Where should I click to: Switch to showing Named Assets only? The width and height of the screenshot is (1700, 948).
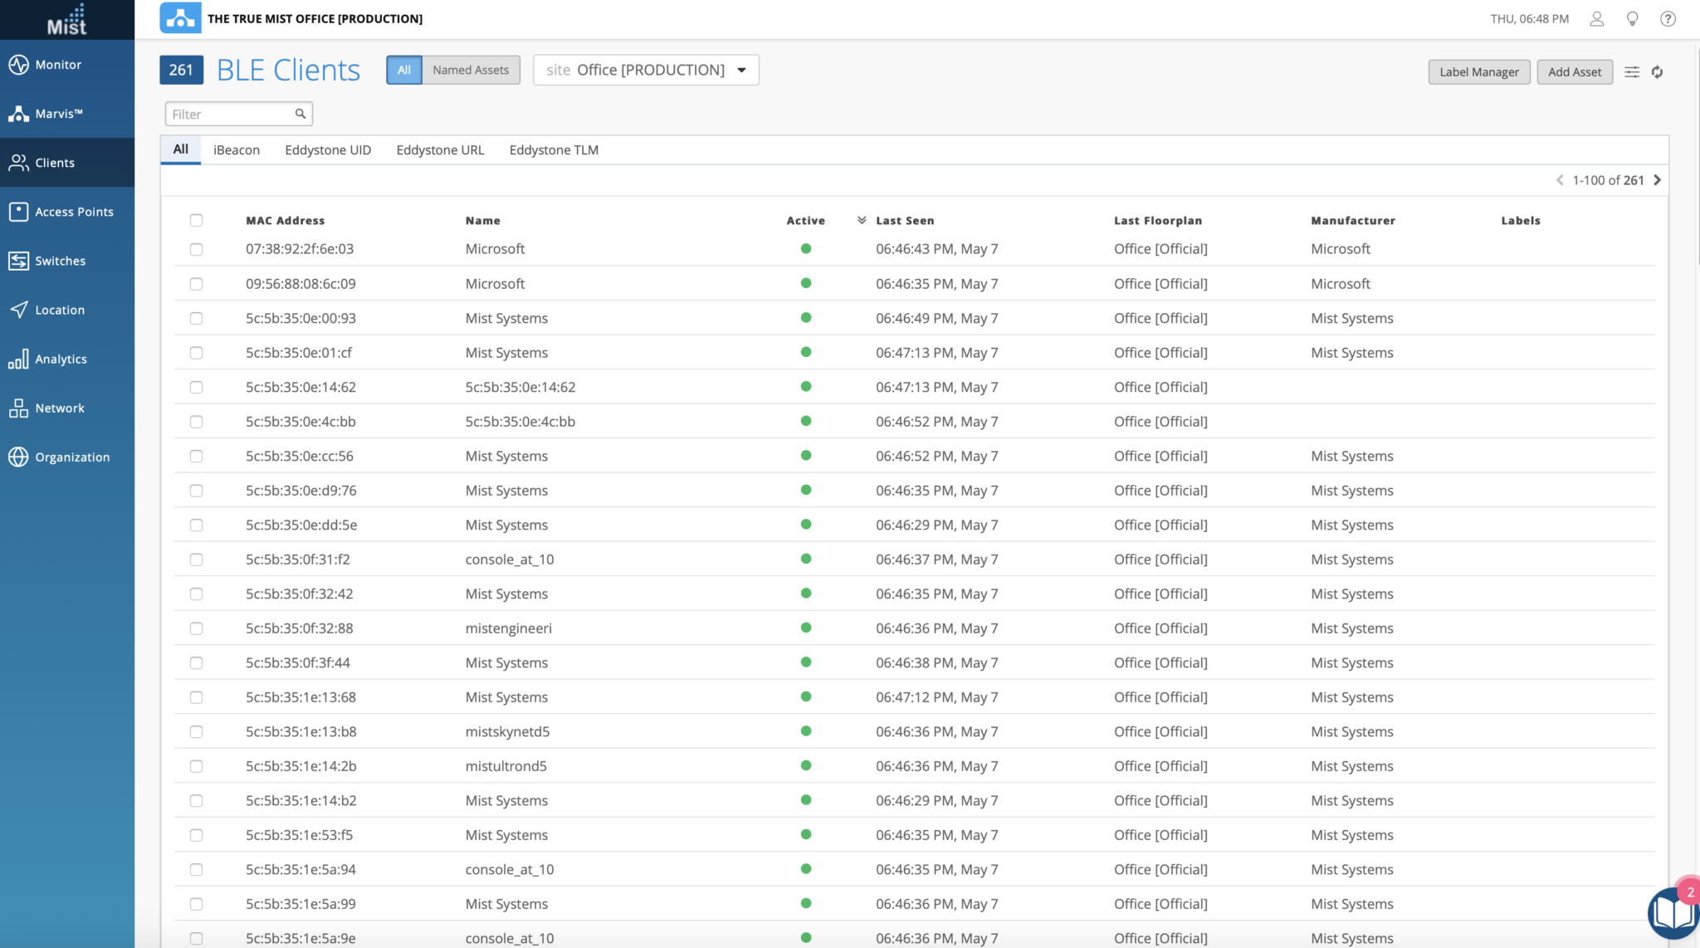pyautogui.click(x=470, y=70)
